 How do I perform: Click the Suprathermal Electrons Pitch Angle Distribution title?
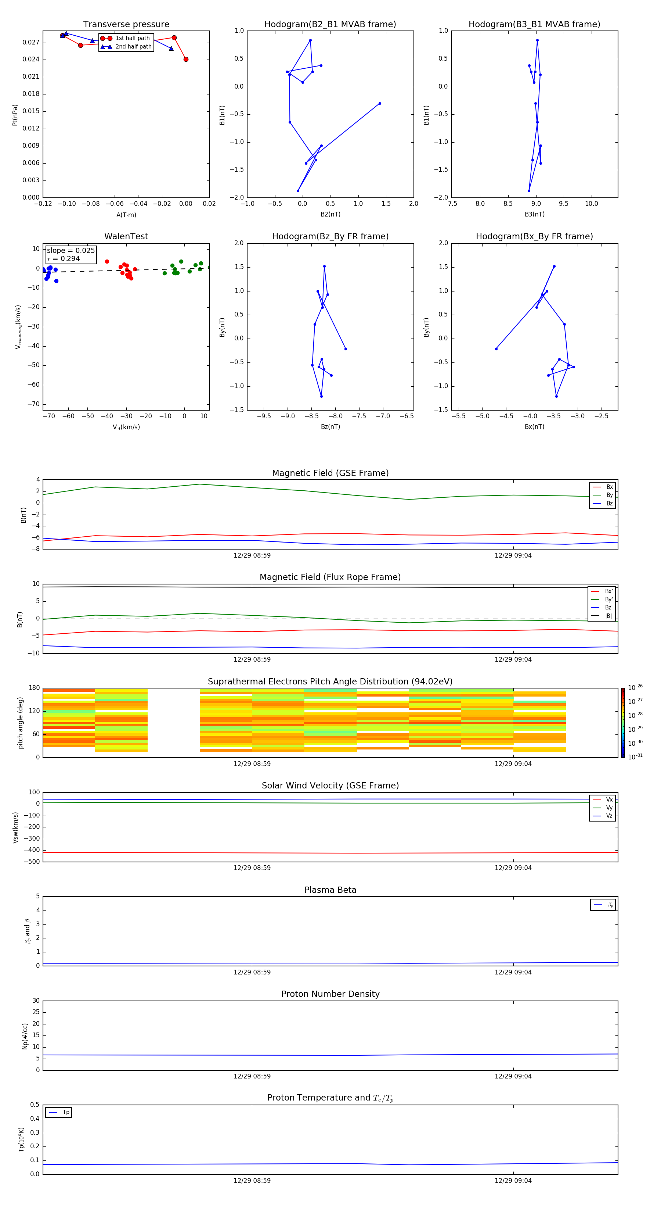point(330,682)
